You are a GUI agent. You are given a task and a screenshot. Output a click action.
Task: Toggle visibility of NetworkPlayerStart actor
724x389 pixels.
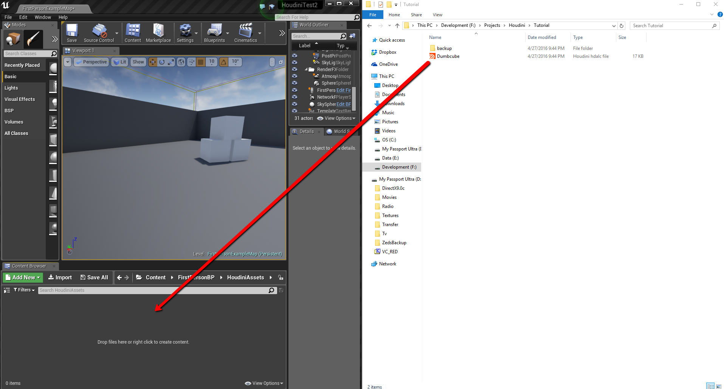point(295,97)
